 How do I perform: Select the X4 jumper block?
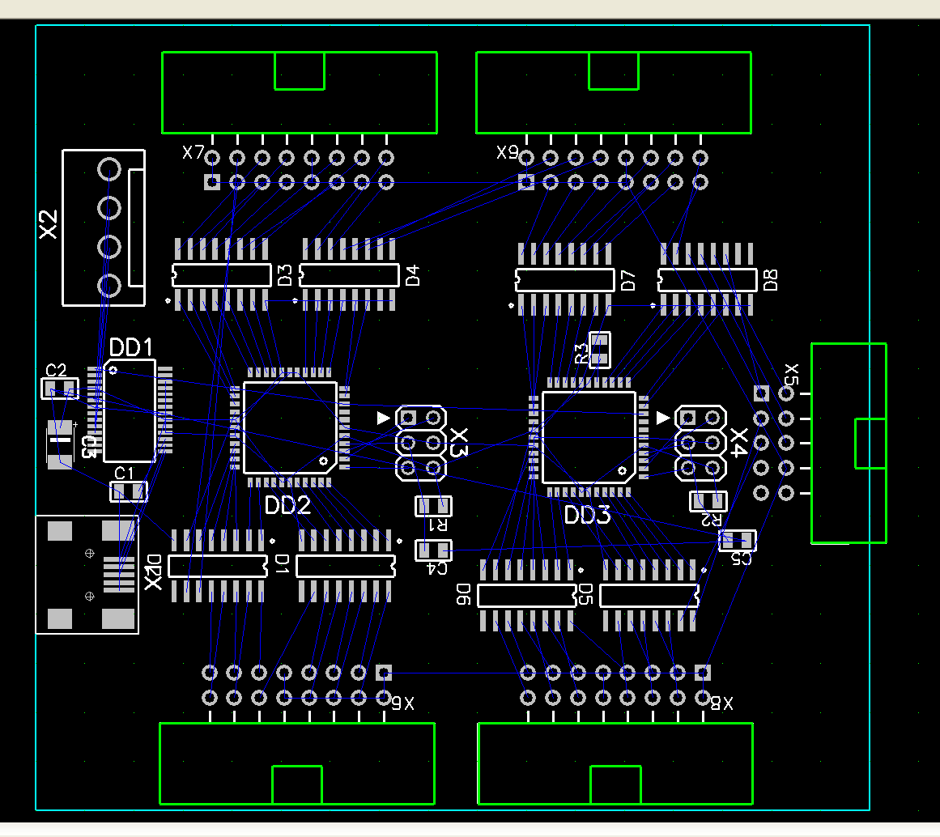pos(701,443)
